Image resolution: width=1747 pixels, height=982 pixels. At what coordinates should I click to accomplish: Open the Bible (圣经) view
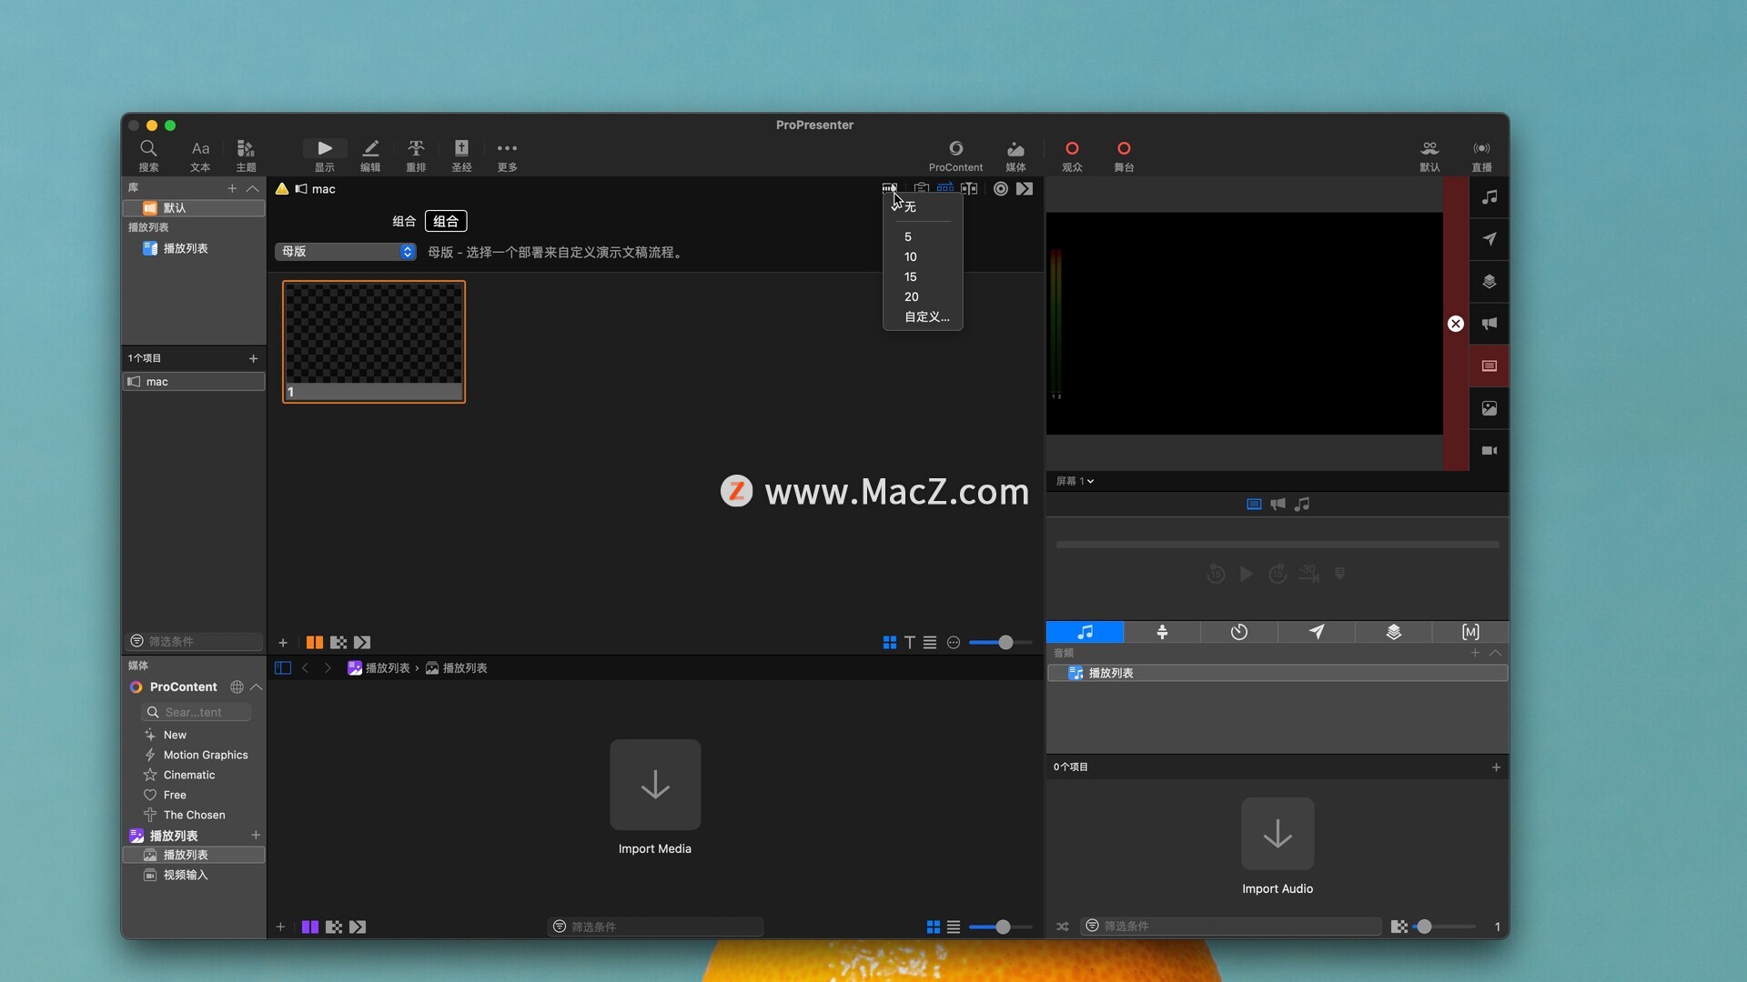pos(461,155)
